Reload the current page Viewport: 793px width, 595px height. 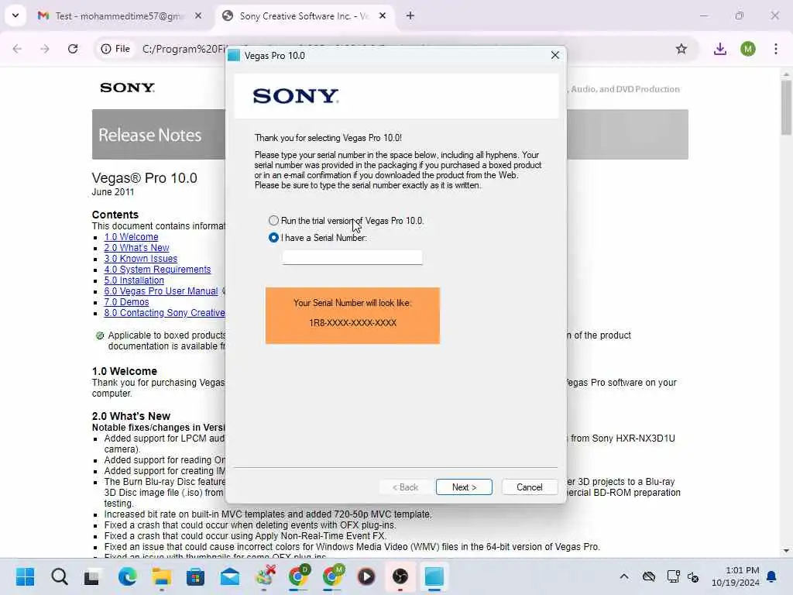click(73, 49)
